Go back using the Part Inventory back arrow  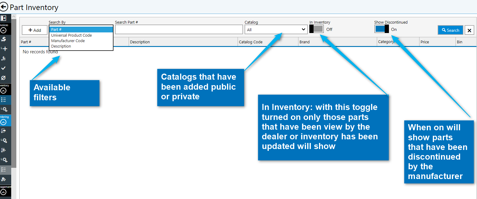(4, 7)
